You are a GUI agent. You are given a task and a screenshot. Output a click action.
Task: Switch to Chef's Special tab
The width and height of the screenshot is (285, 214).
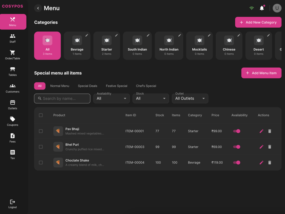tap(146, 86)
